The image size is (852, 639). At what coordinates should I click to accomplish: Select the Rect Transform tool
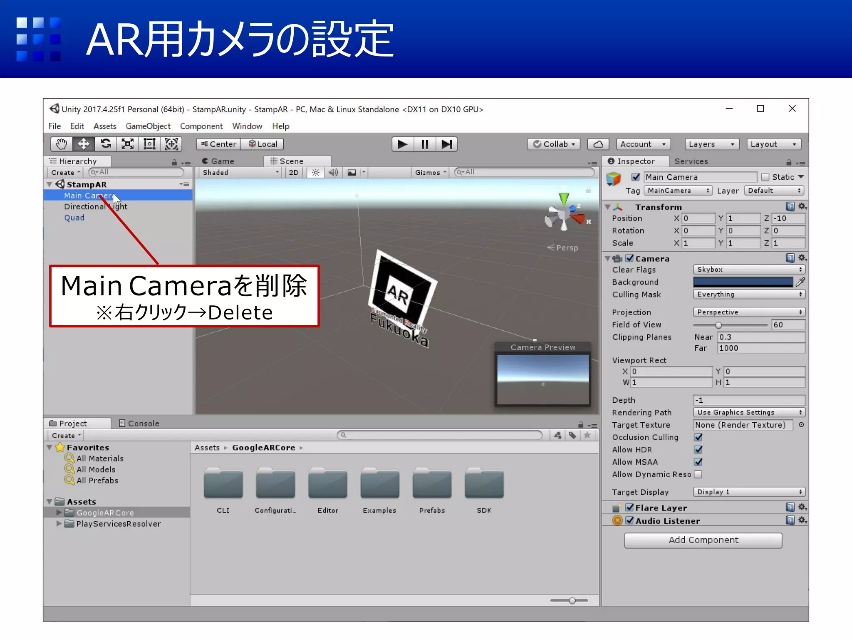[149, 144]
